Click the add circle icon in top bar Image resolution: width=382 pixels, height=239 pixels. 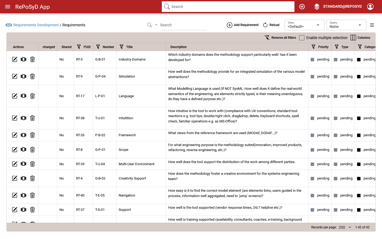pos(302,7)
